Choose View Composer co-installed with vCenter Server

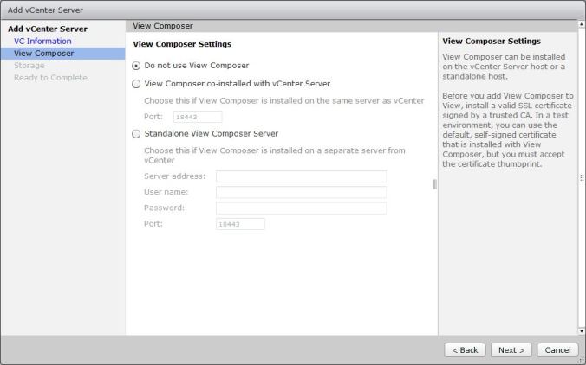[x=135, y=84]
